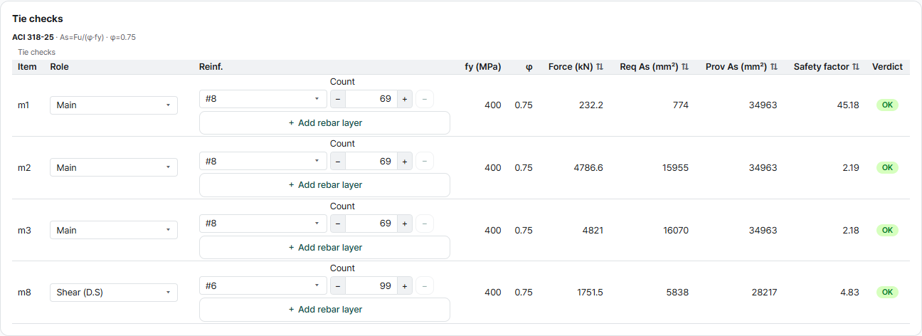
Task: Click the fy (MPa) column header
Action: point(483,67)
